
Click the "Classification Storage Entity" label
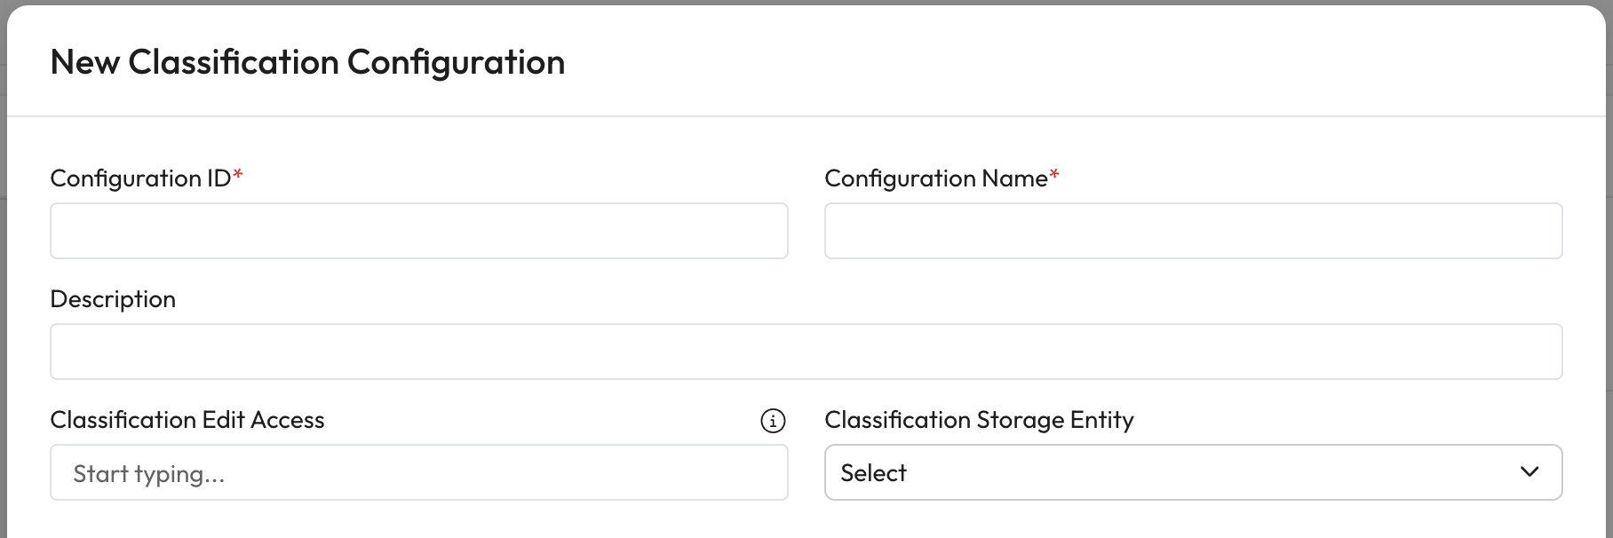979,420
